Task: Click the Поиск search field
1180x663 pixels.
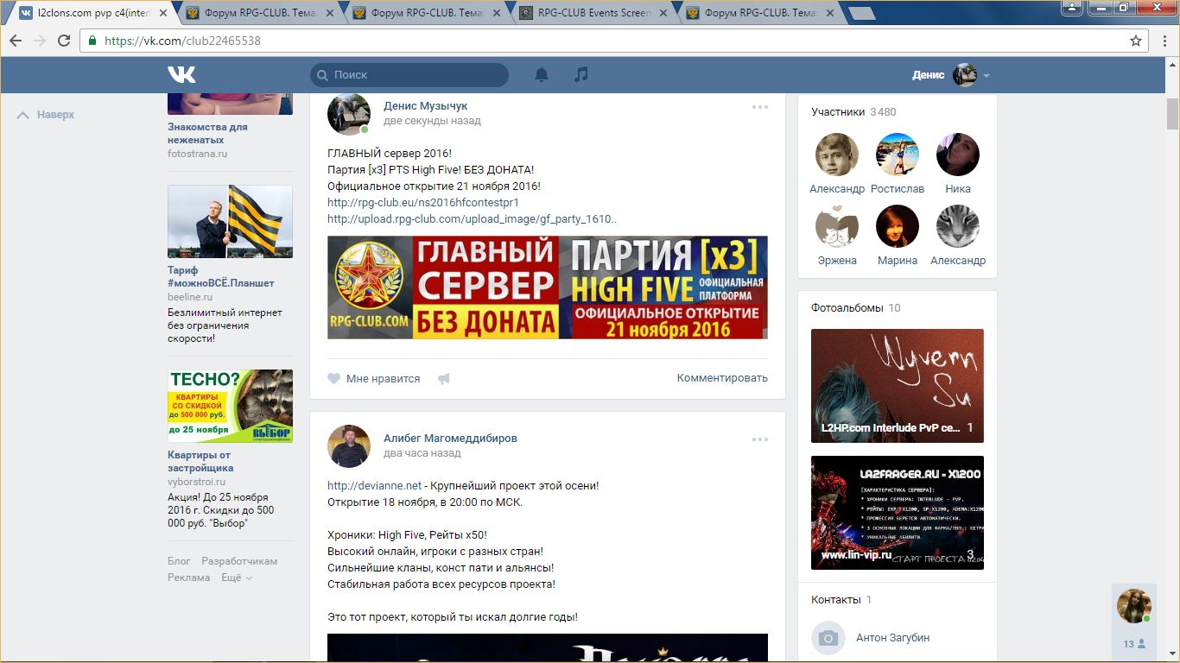Action: click(x=409, y=75)
